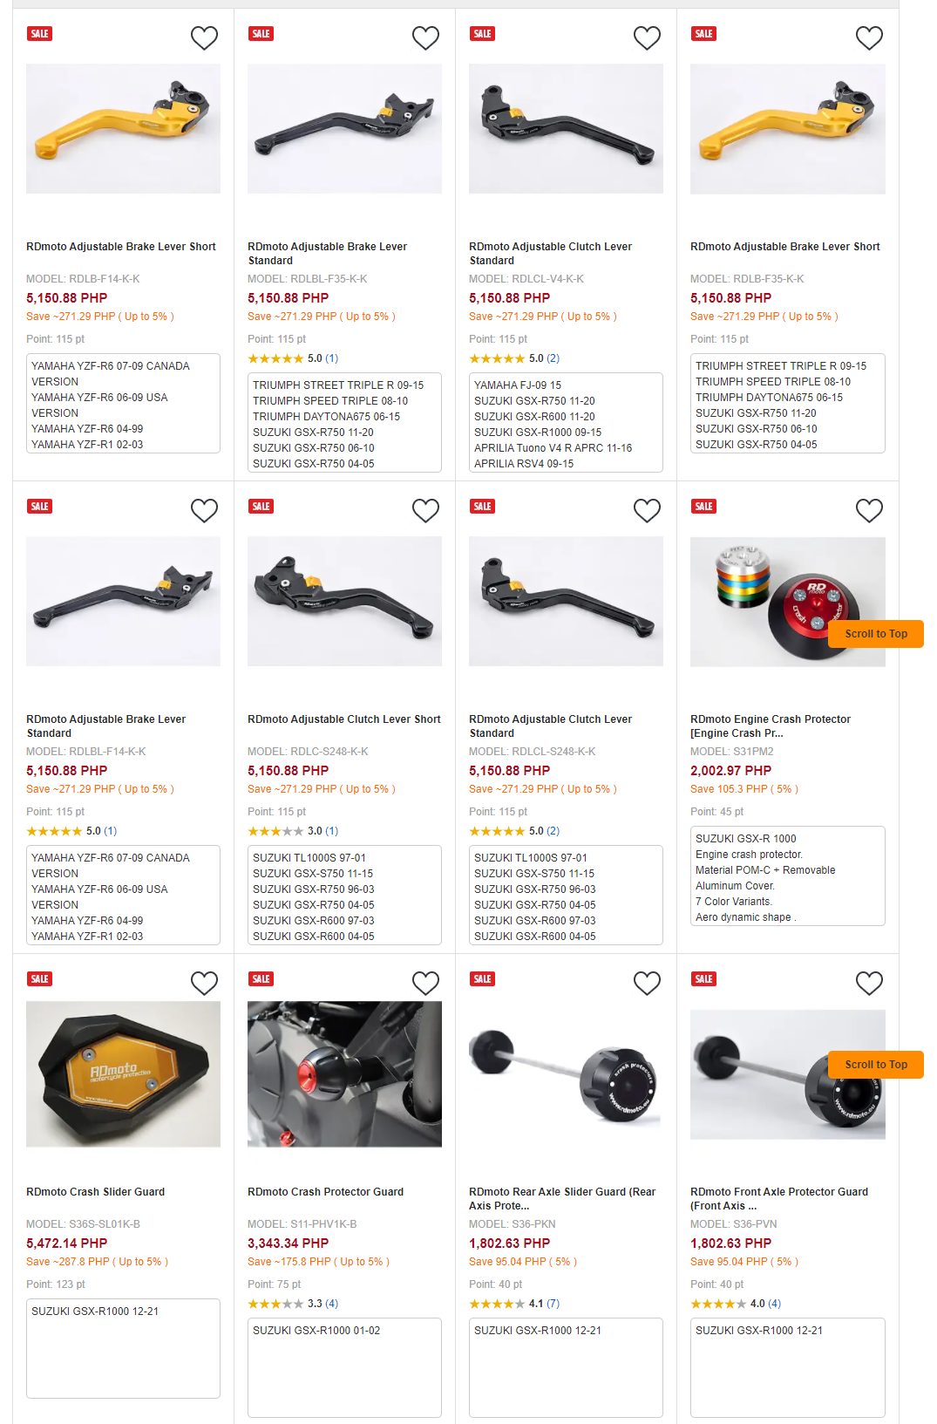Click the upper Scroll to Top button
Screen dimensions: 937x1424
876,634
